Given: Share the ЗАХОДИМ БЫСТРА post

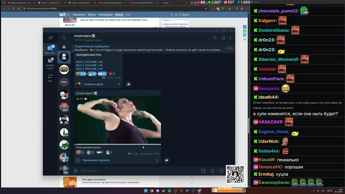Looking at the screenshot, I should 128,84.
